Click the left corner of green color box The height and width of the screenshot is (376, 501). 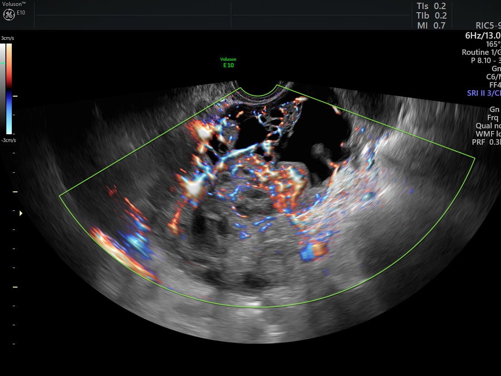[x=60, y=195]
